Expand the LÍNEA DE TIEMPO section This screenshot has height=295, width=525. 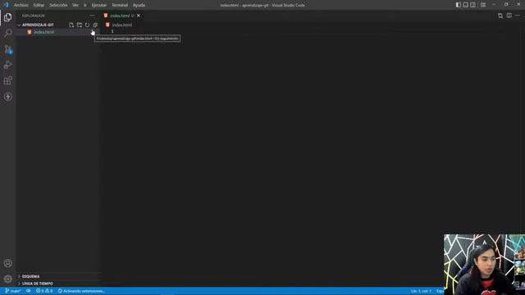(37, 284)
